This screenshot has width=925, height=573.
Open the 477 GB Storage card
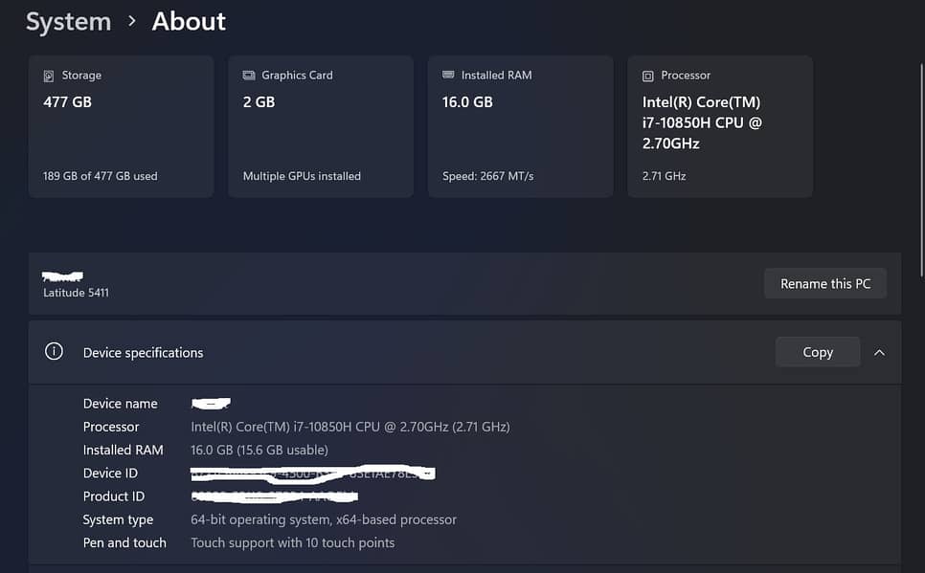pyautogui.click(x=121, y=126)
